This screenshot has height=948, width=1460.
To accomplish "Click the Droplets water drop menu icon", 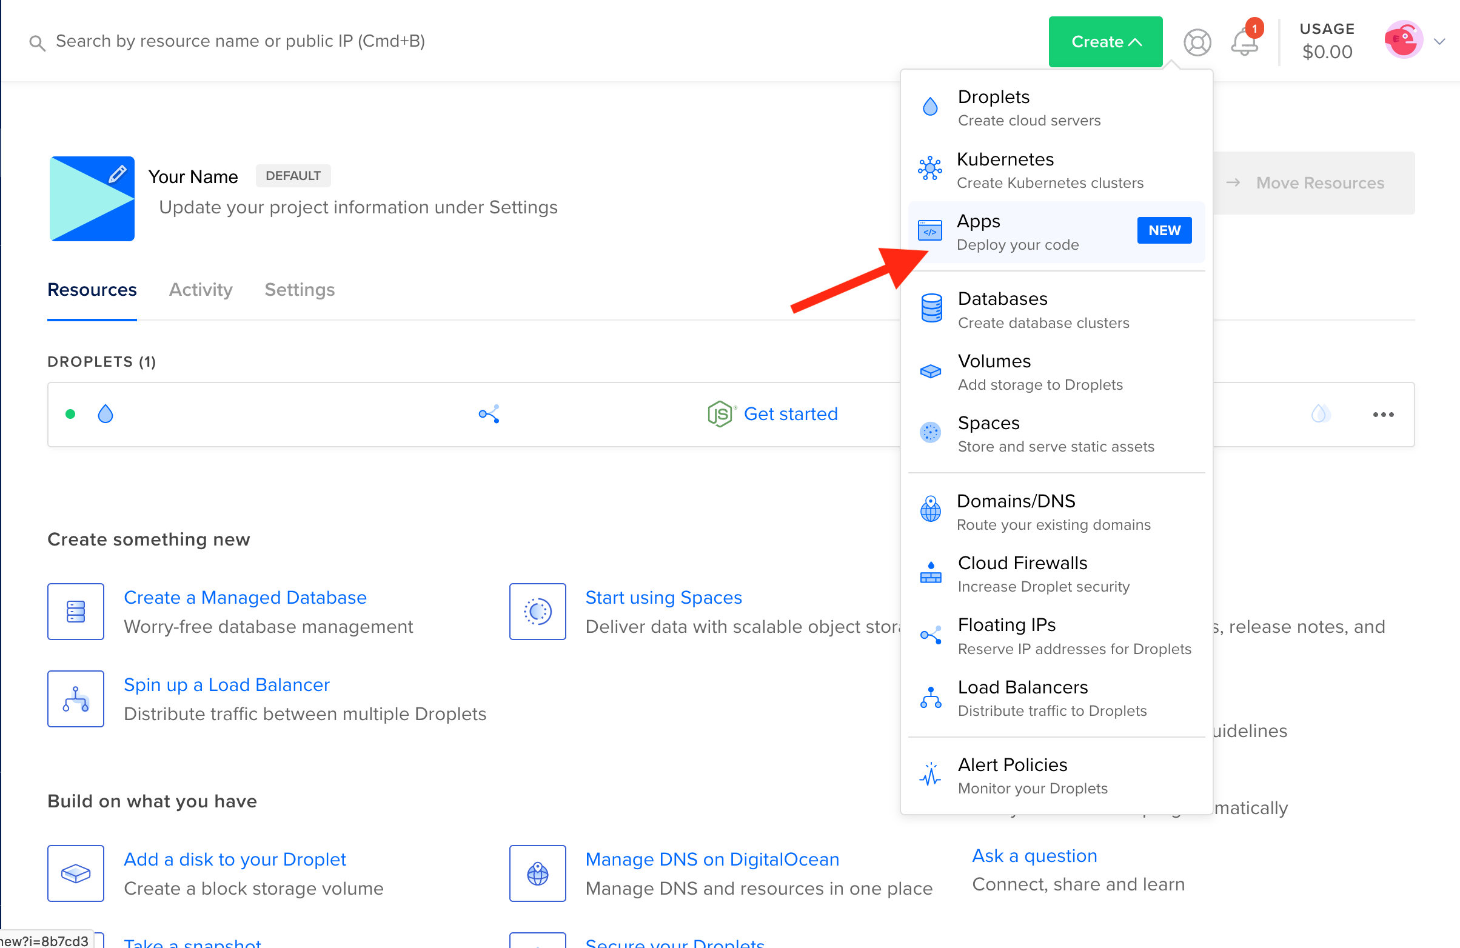I will point(931,107).
